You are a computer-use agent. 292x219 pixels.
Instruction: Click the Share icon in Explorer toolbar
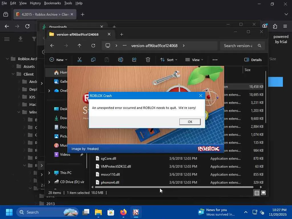click(x=134, y=60)
